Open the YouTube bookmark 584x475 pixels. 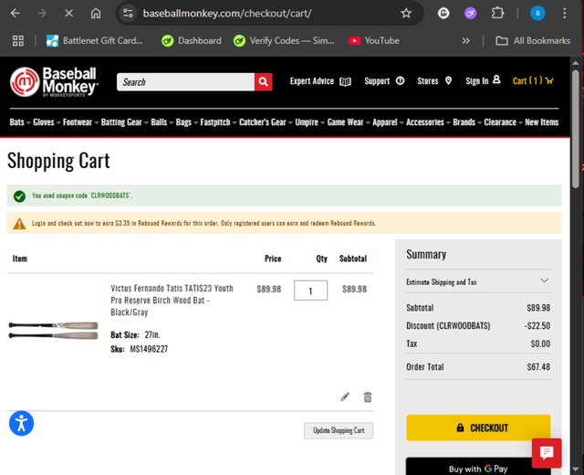pyautogui.click(x=373, y=40)
